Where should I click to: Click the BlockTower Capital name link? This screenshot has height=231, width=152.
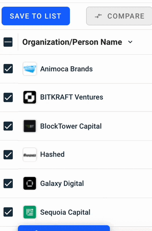tap(71, 126)
